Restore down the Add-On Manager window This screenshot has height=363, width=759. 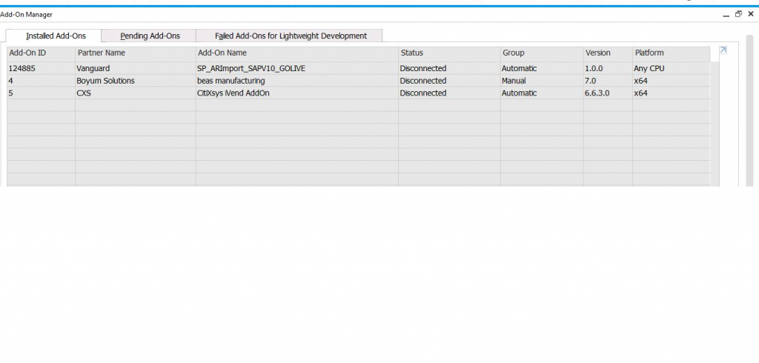pos(738,14)
